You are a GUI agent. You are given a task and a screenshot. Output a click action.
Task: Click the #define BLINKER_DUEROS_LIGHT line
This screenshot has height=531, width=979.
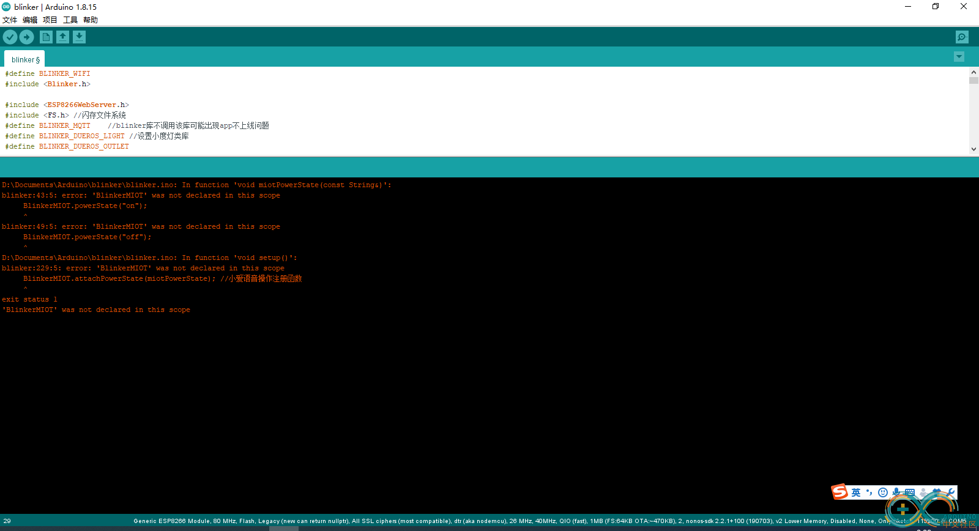(x=97, y=136)
